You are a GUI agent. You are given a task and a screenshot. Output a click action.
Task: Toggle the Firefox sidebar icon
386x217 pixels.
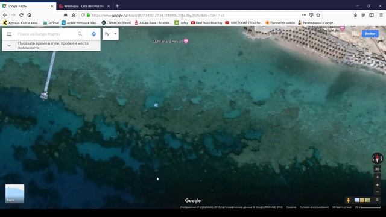tap(372, 15)
